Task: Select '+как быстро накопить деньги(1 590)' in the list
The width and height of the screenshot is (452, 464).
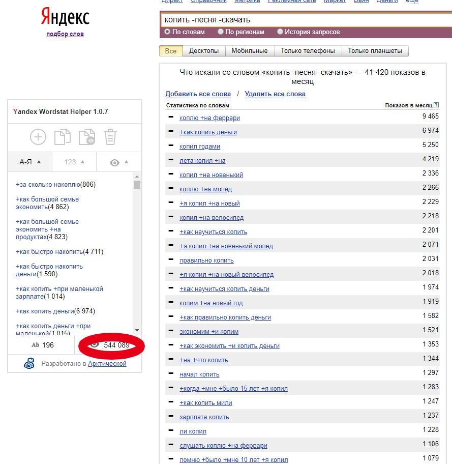Action: click(x=49, y=270)
